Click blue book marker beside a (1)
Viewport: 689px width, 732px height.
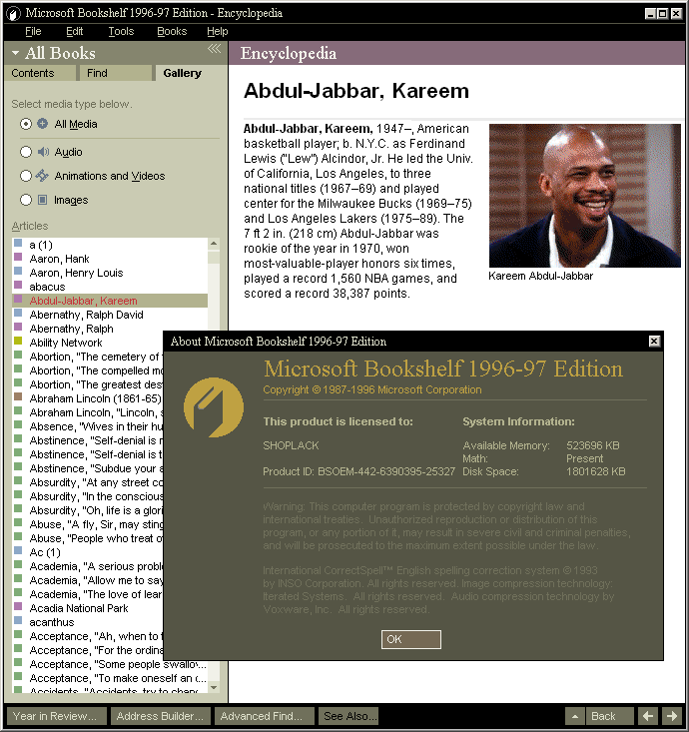tap(18, 243)
